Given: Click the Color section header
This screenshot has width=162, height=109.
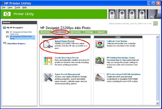Looking at the screenshot, I should click(x=118, y=37).
